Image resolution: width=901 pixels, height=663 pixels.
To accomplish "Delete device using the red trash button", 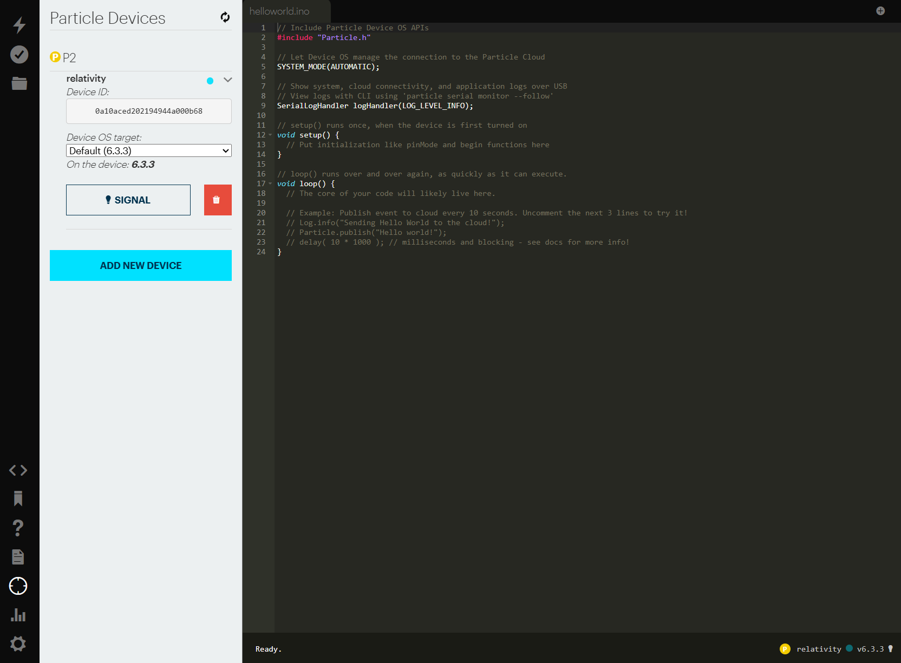I will [218, 200].
